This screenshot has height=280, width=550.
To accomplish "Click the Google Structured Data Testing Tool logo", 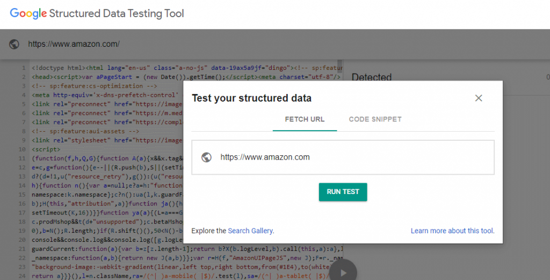I will [x=97, y=13].
